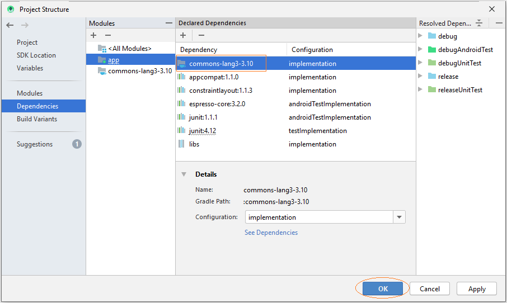The image size is (507, 303).
Task: Click the app module folder icon
Action: coord(102,60)
